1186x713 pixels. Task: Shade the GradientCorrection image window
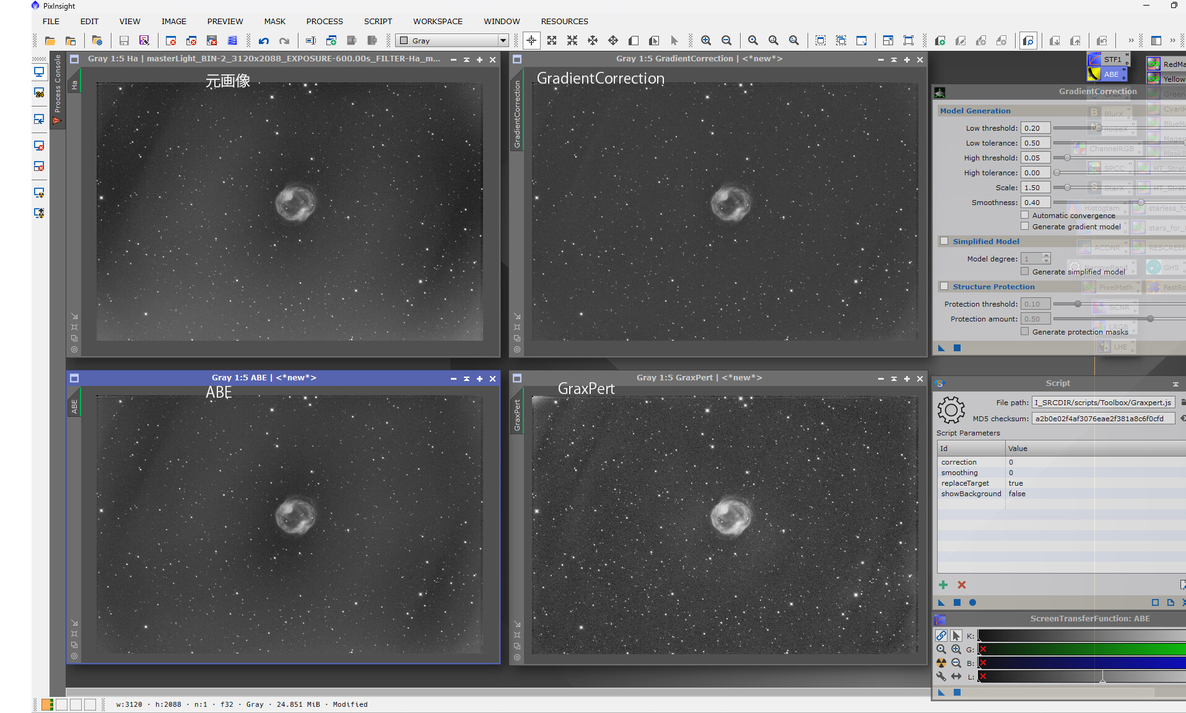(x=894, y=59)
